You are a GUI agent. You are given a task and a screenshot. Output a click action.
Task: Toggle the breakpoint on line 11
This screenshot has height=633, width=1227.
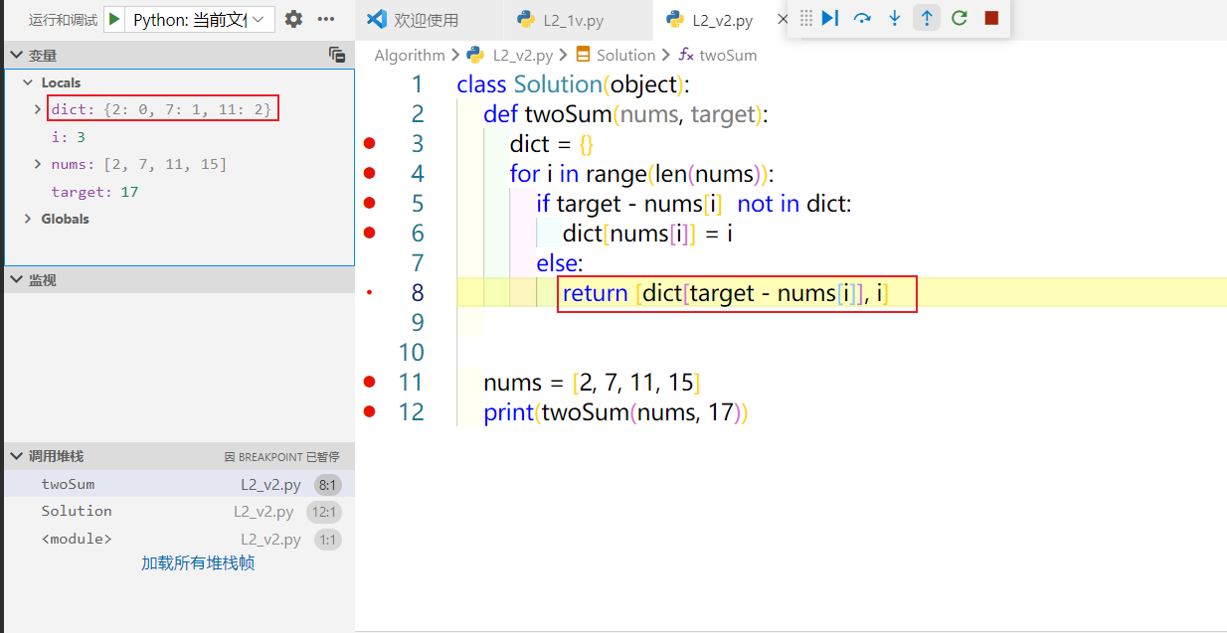pos(370,382)
